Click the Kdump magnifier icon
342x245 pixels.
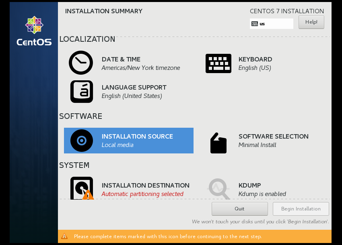tap(219, 189)
